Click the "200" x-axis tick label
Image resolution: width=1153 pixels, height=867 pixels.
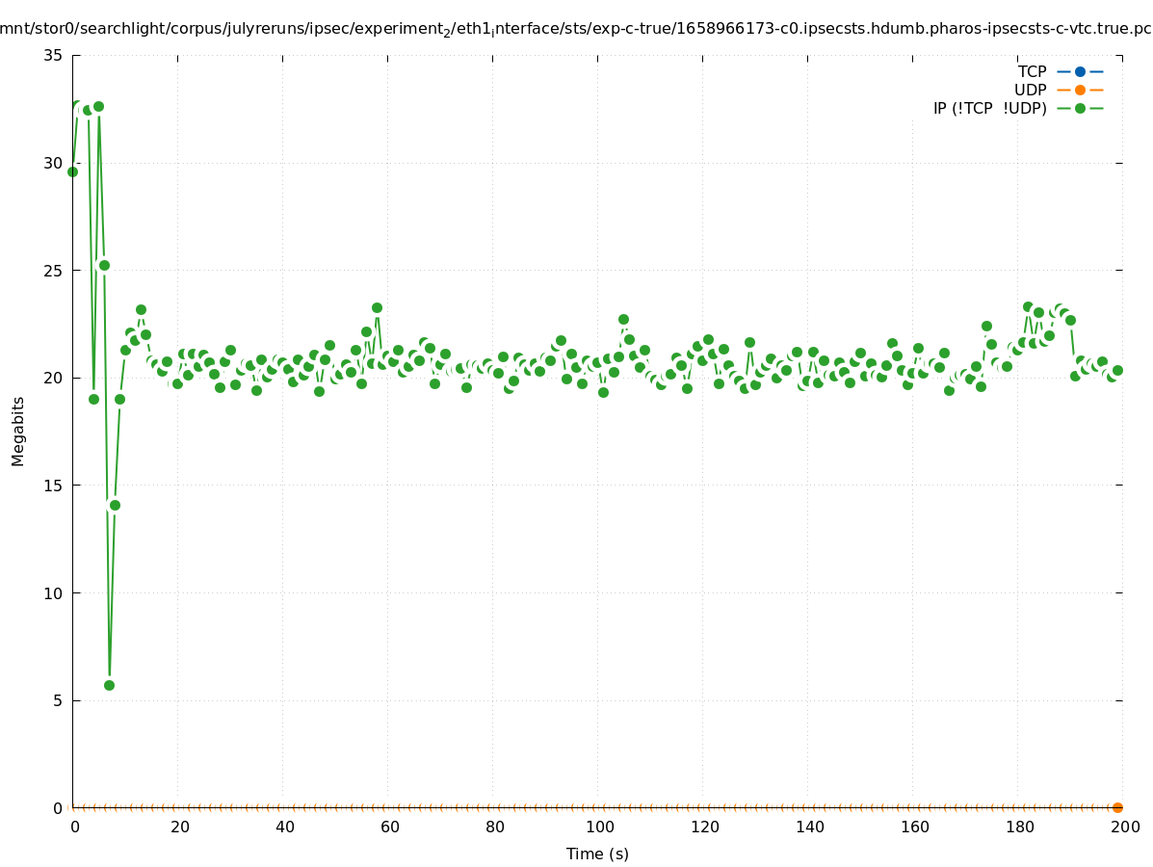pyautogui.click(x=1125, y=827)
